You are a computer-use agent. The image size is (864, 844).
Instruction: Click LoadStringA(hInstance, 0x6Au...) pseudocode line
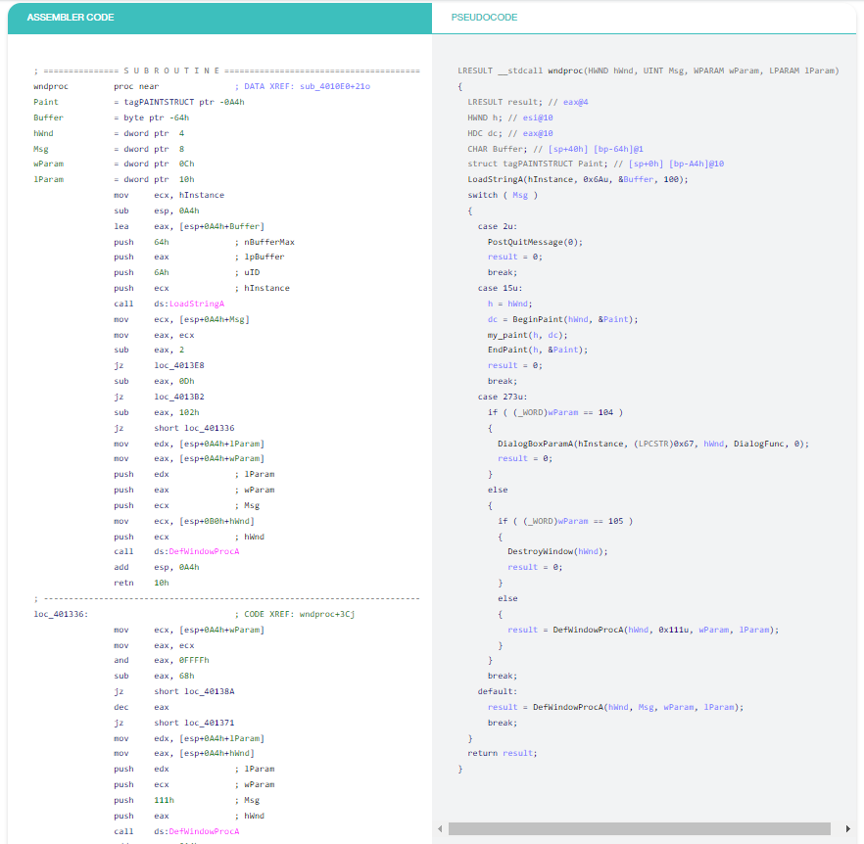[578, 179]
